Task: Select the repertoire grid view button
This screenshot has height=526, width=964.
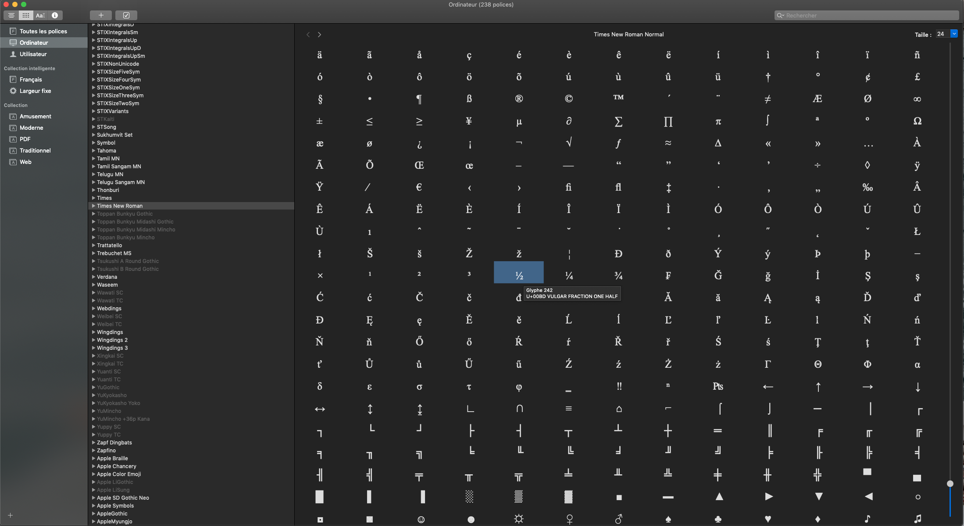Action: (x=26, y=15)
